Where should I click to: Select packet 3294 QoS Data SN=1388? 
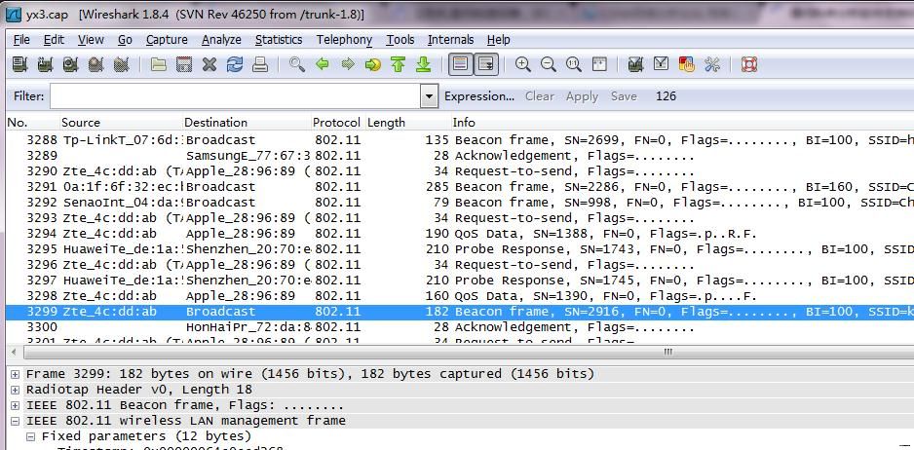point(460,234)
